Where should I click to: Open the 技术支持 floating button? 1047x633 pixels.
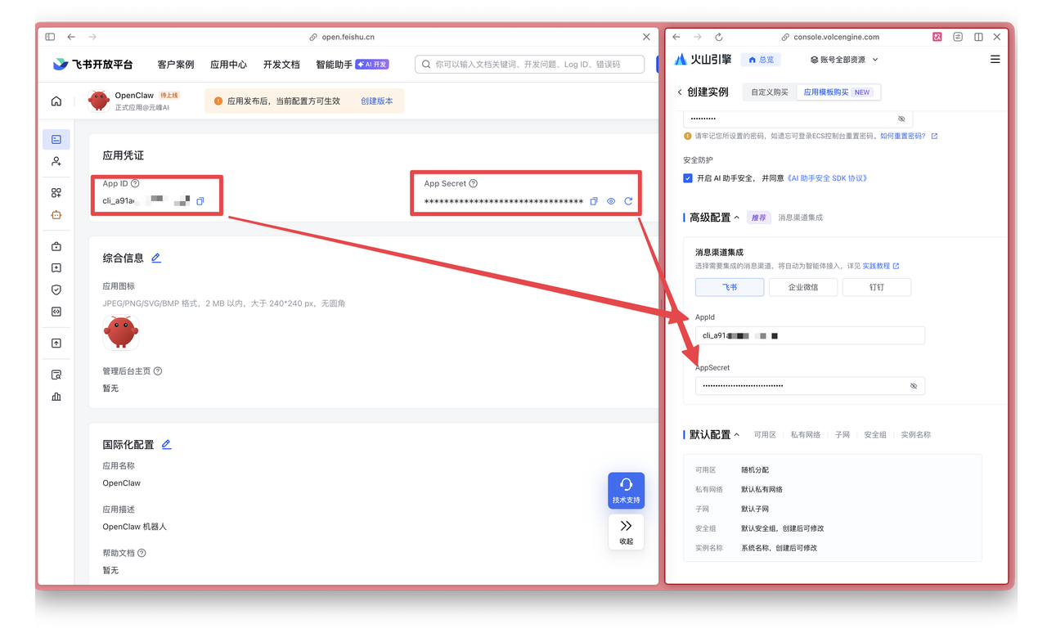tap(626, 491)
